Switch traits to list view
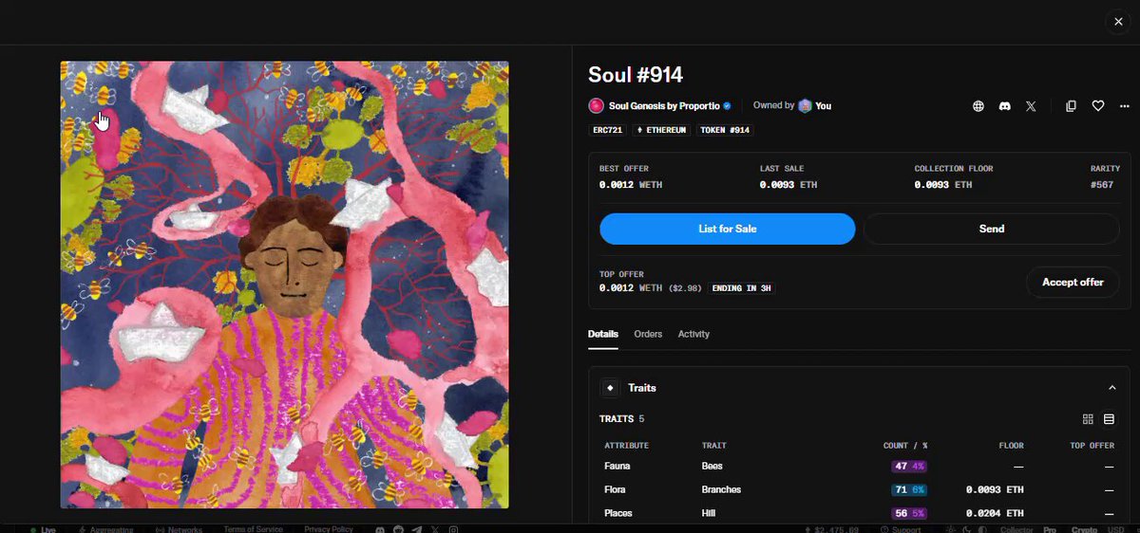 click(x=1109, y=419)
